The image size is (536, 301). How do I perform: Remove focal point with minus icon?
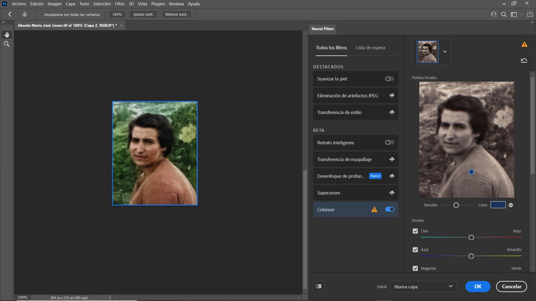click(x=511, y=205)
